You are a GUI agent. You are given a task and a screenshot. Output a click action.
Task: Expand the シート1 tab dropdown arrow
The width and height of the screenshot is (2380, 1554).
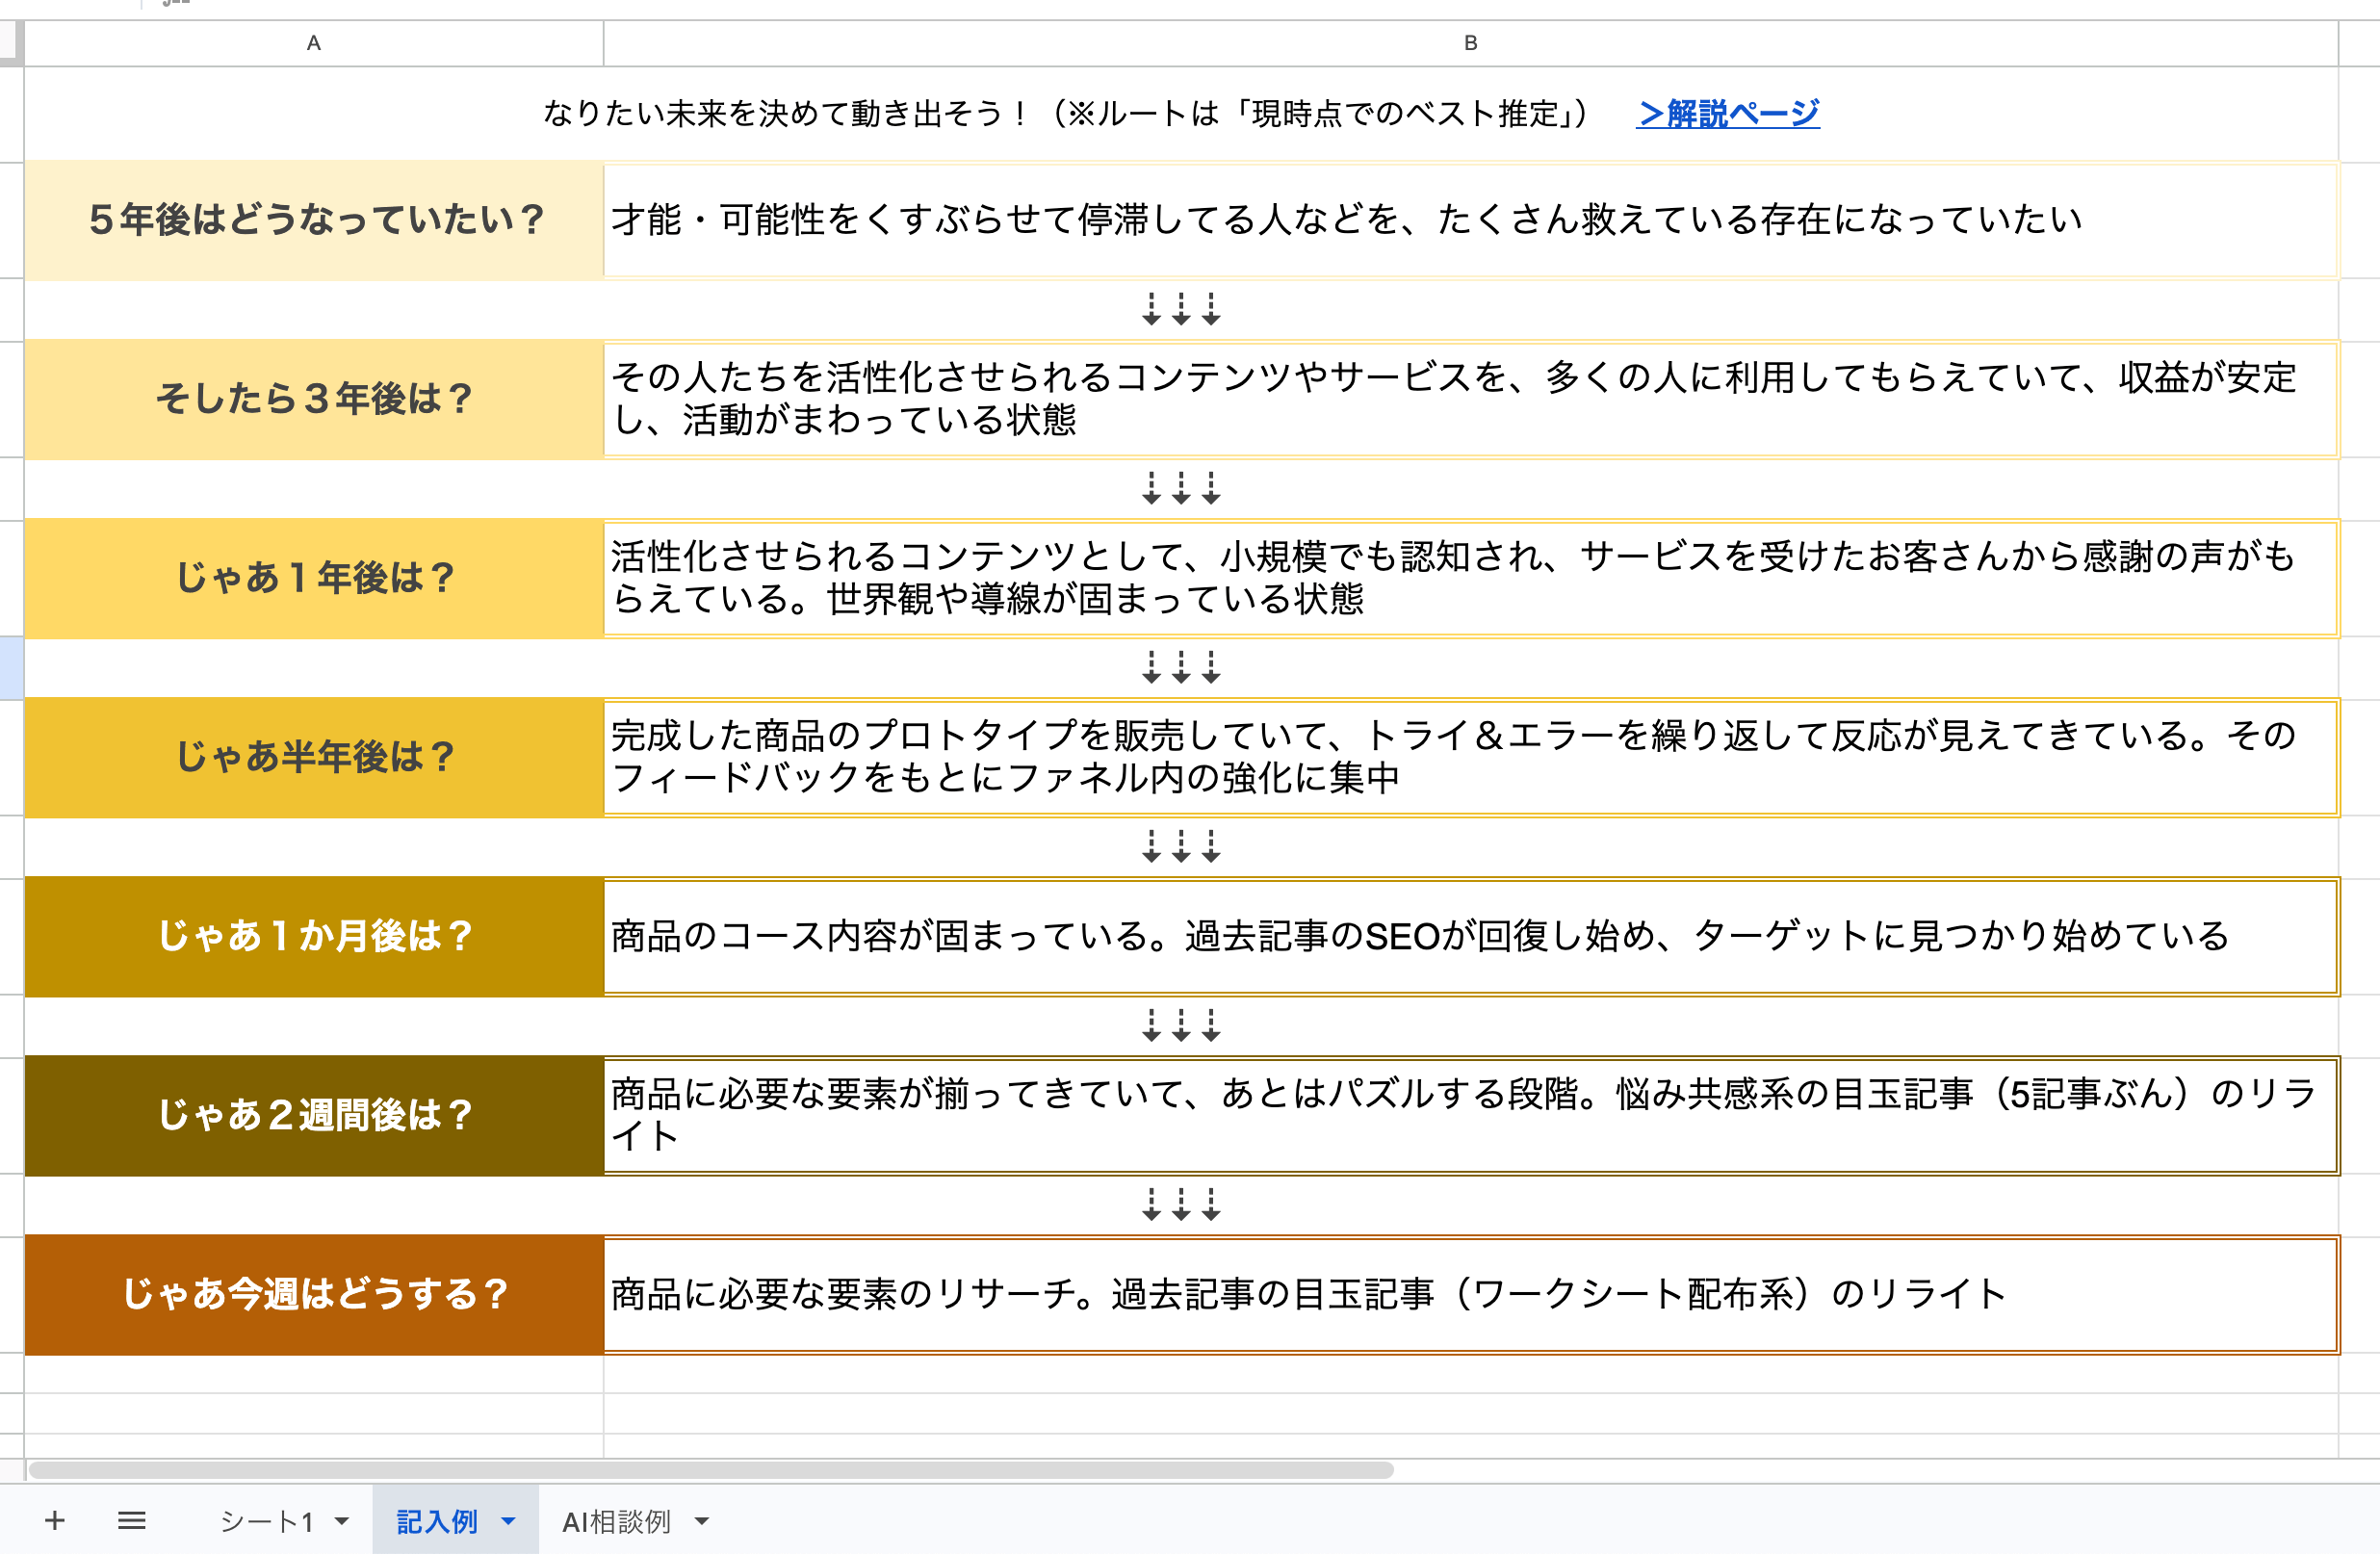(x=342, y=1521)
